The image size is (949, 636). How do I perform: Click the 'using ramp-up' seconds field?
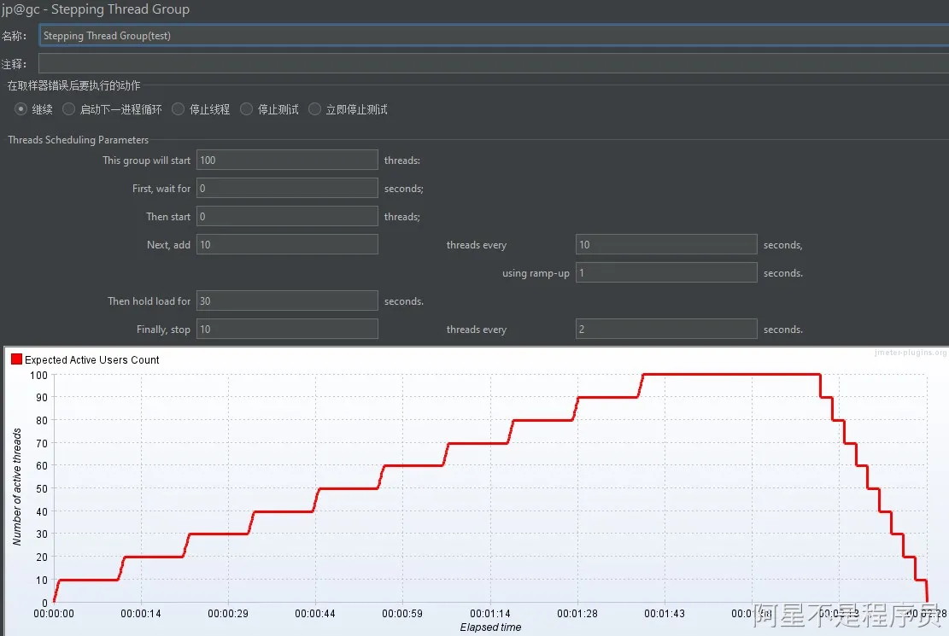click(x=666, y=273)
